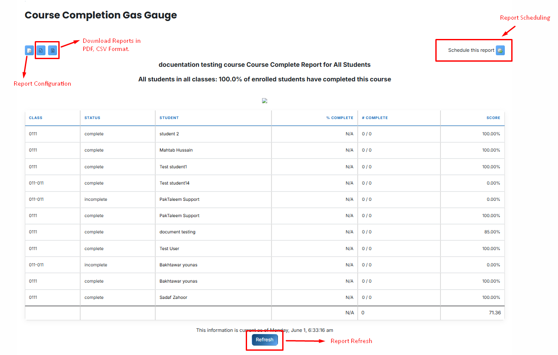Download the report as CSV
This screenshot has height=355, width=558.
tap(52, 50)
